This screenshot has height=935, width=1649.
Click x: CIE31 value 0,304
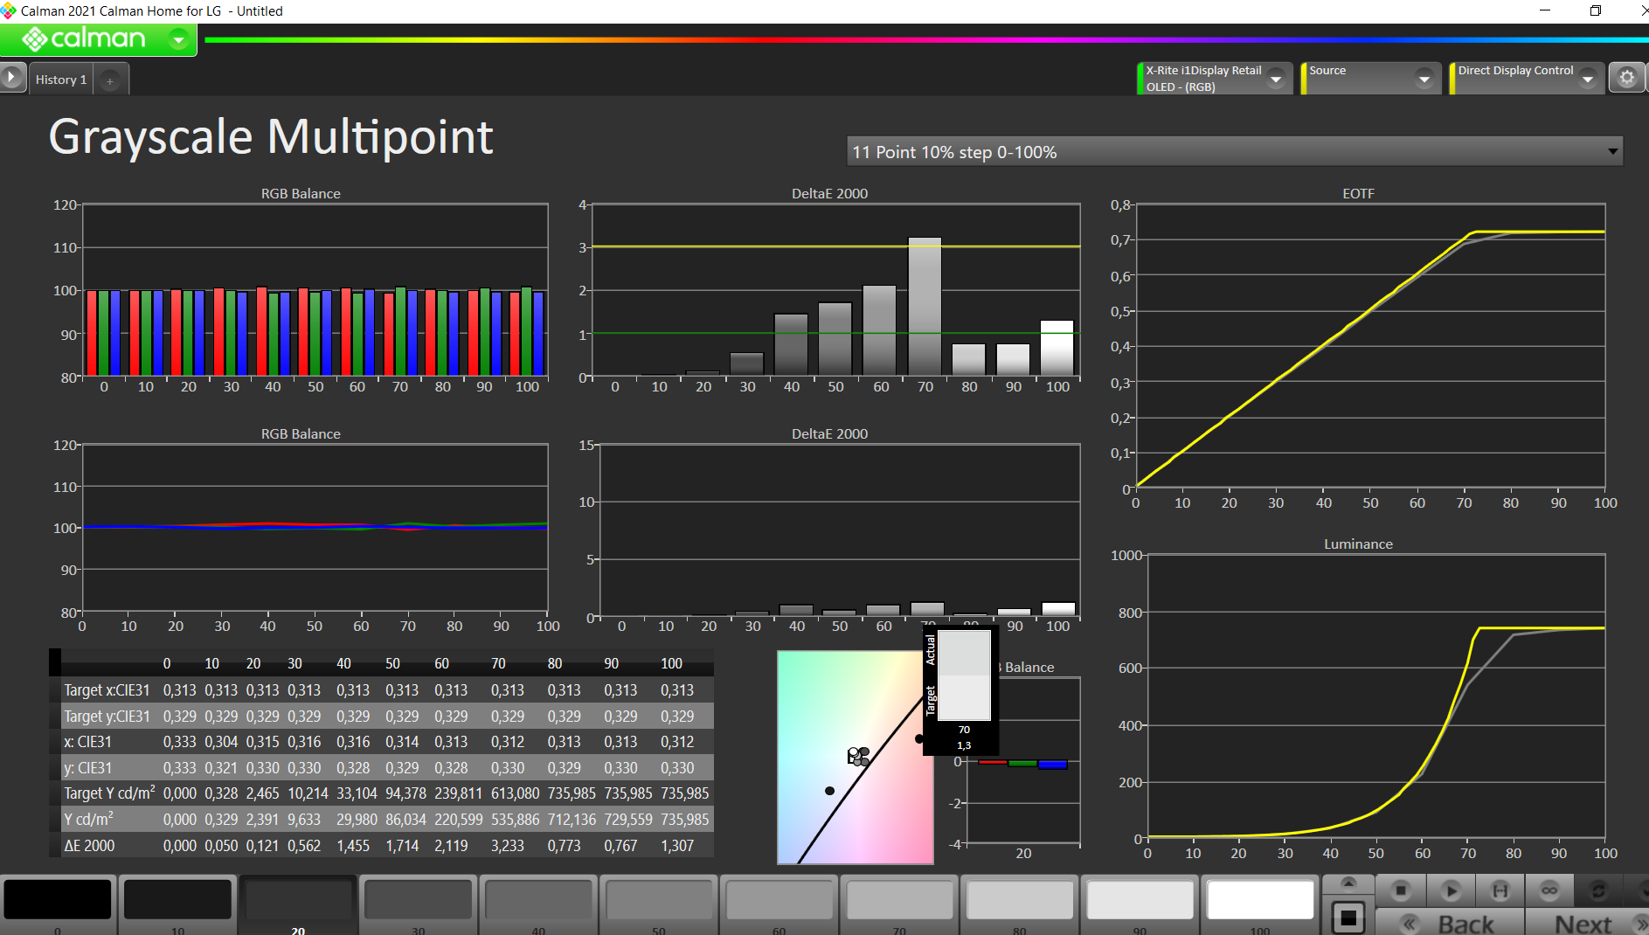(x=221, y=742)
